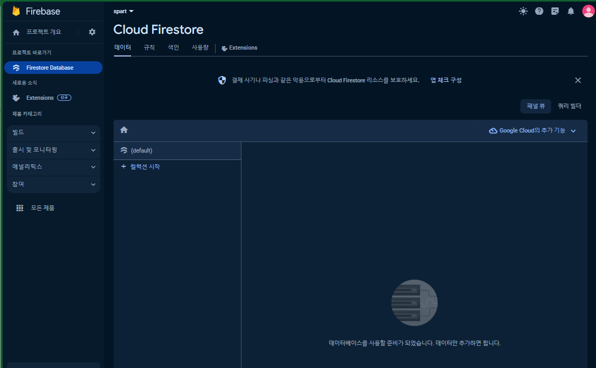Click 컬렉션 시작 to add collection
The width and height of the screenshot is (596, 368).
coord(145,167)
